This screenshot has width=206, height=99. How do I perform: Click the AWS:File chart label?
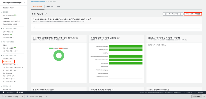tap(106, 53)
